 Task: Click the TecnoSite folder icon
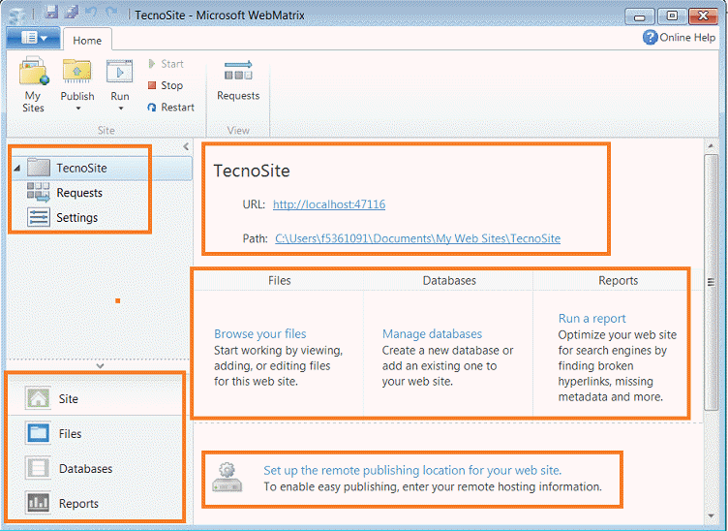point(39,168)
